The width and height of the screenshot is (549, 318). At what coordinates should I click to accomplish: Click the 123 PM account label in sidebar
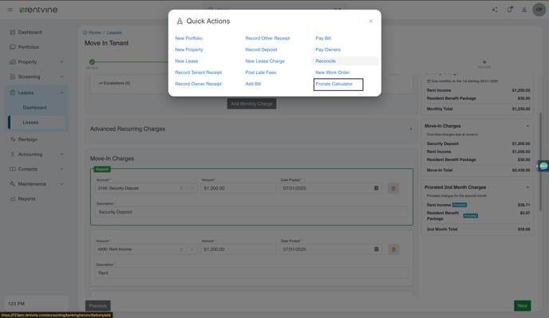coord(17,304)
